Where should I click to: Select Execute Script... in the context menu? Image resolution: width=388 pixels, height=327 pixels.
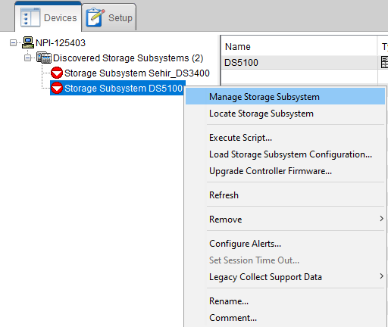[285, 138]
